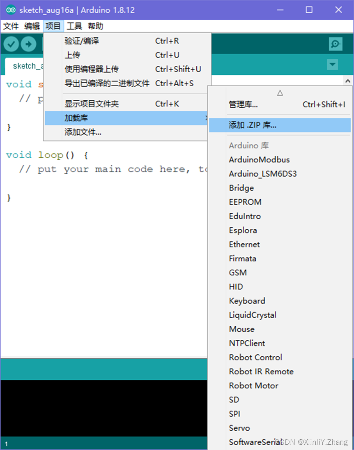The height and width of the screenshot is (450, 354).
Task: Include the Ethernet library
Action: point(280,244)
